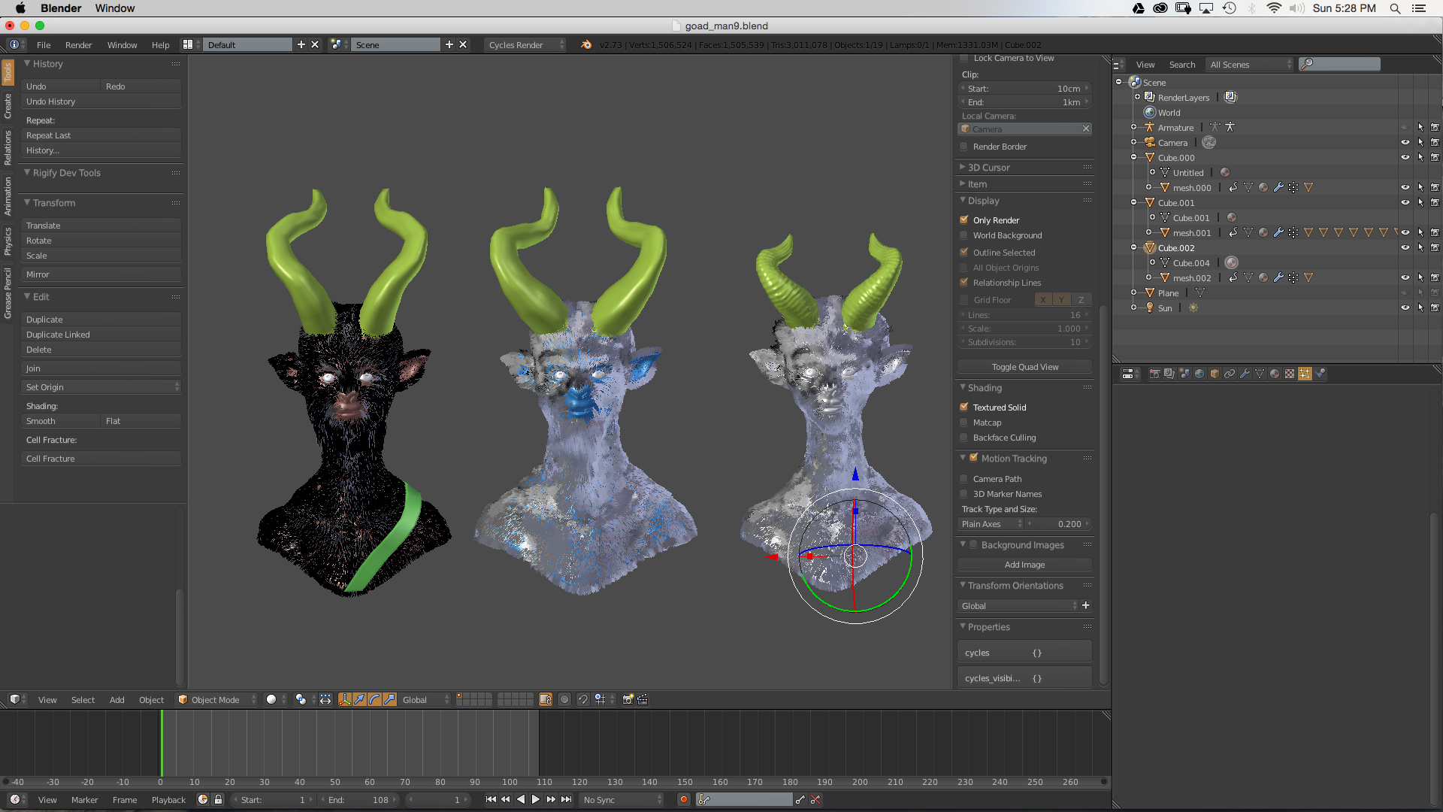Open the No Sync playback dropdown
1443x812 pixels.
[x=623, y=800]
